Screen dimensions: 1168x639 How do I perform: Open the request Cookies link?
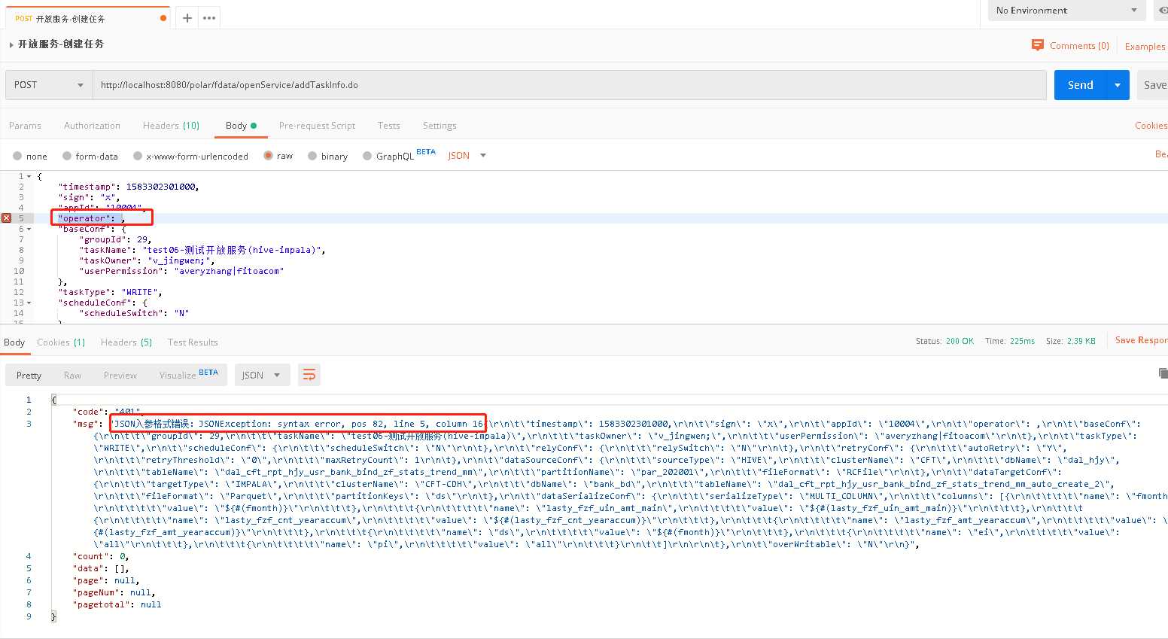pos(1151,126)
